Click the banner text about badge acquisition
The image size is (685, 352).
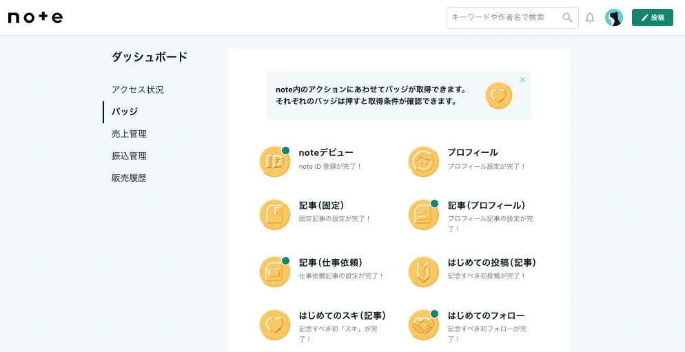click(x=371, y=96)
